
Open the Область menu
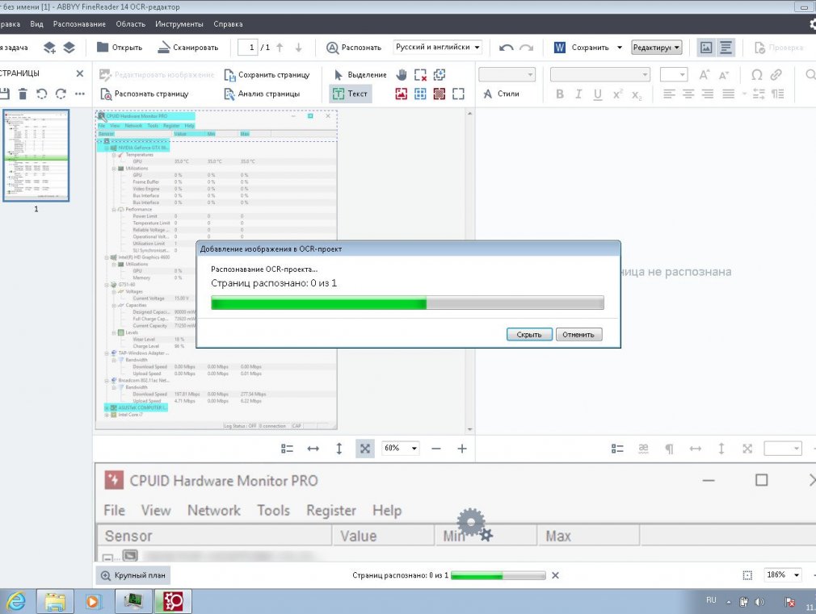point(131,24)
